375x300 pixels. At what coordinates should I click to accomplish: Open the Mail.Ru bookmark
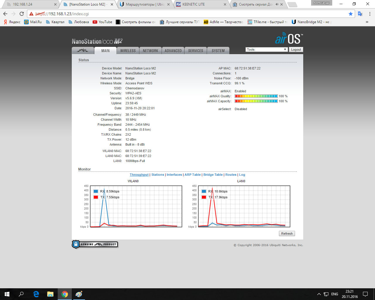(x=33, y=22)
